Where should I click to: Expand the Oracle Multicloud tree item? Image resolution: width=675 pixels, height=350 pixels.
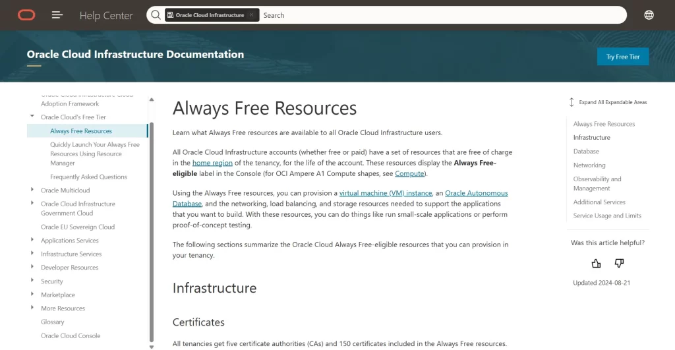[32, 189]
